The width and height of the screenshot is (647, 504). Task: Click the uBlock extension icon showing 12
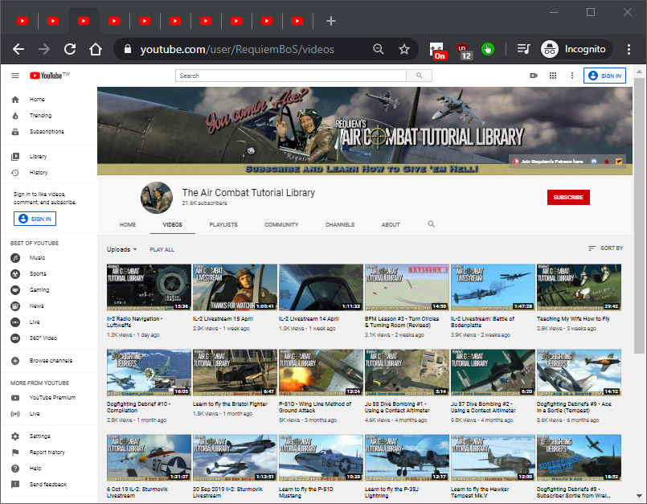pos(464,51)
